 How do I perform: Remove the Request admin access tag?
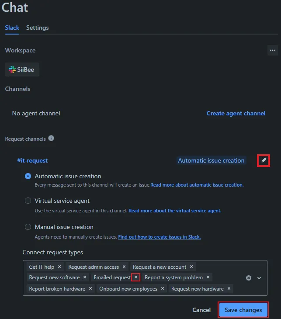point(124,267)
